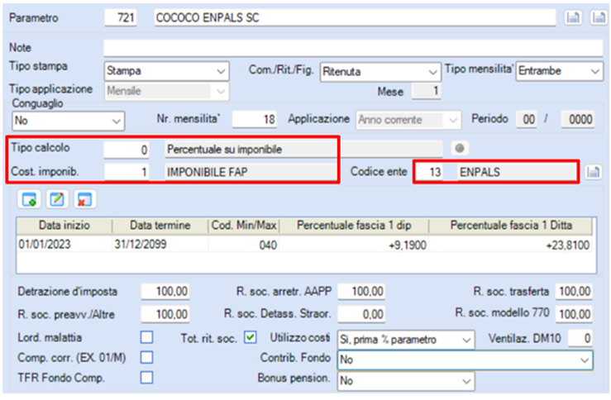This screenshot has height=400, width=611.
Task: Click the Percentuale su imponibile description field
Action: coord(304,150)
